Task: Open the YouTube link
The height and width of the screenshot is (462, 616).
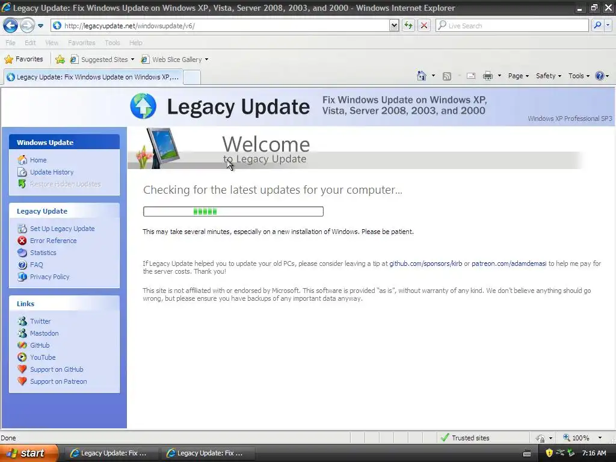Action: [43, 357]
